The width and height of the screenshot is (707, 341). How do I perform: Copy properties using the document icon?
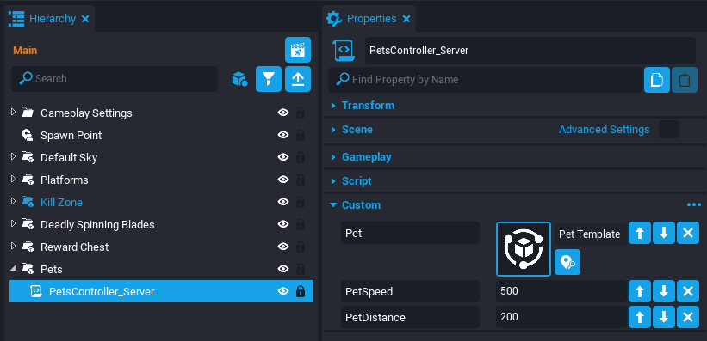point(657,80)
